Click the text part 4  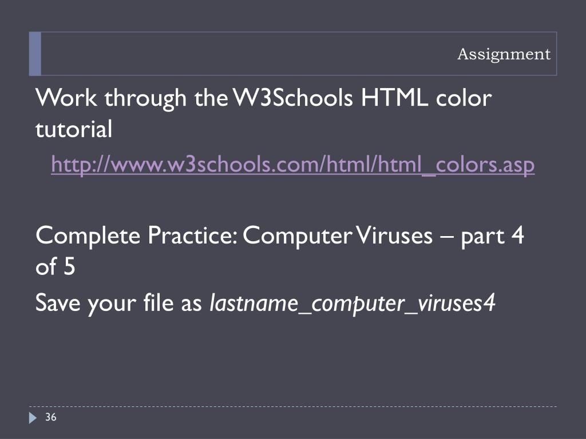(493, 236)
